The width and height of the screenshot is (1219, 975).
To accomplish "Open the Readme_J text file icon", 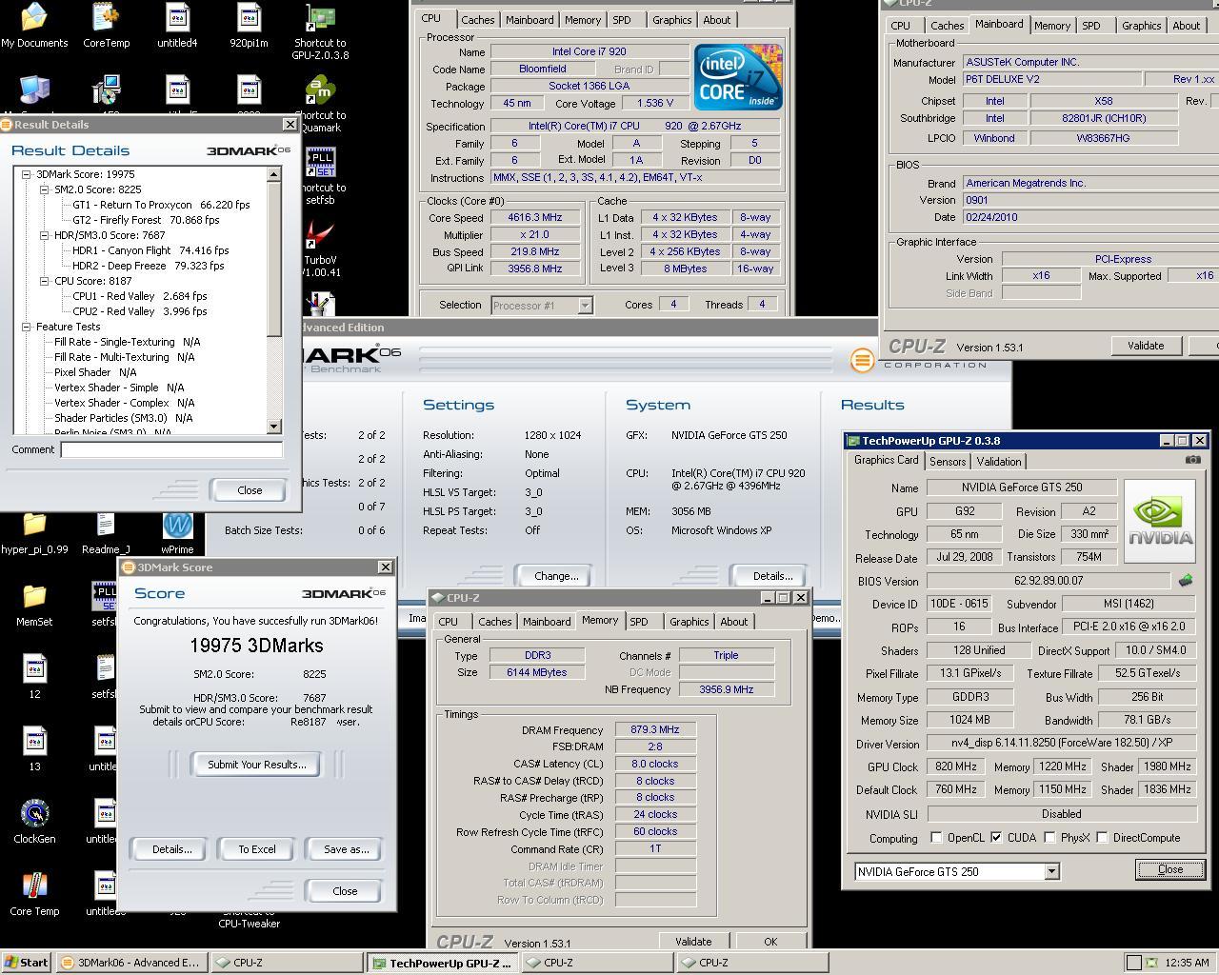I will point(106,533).
